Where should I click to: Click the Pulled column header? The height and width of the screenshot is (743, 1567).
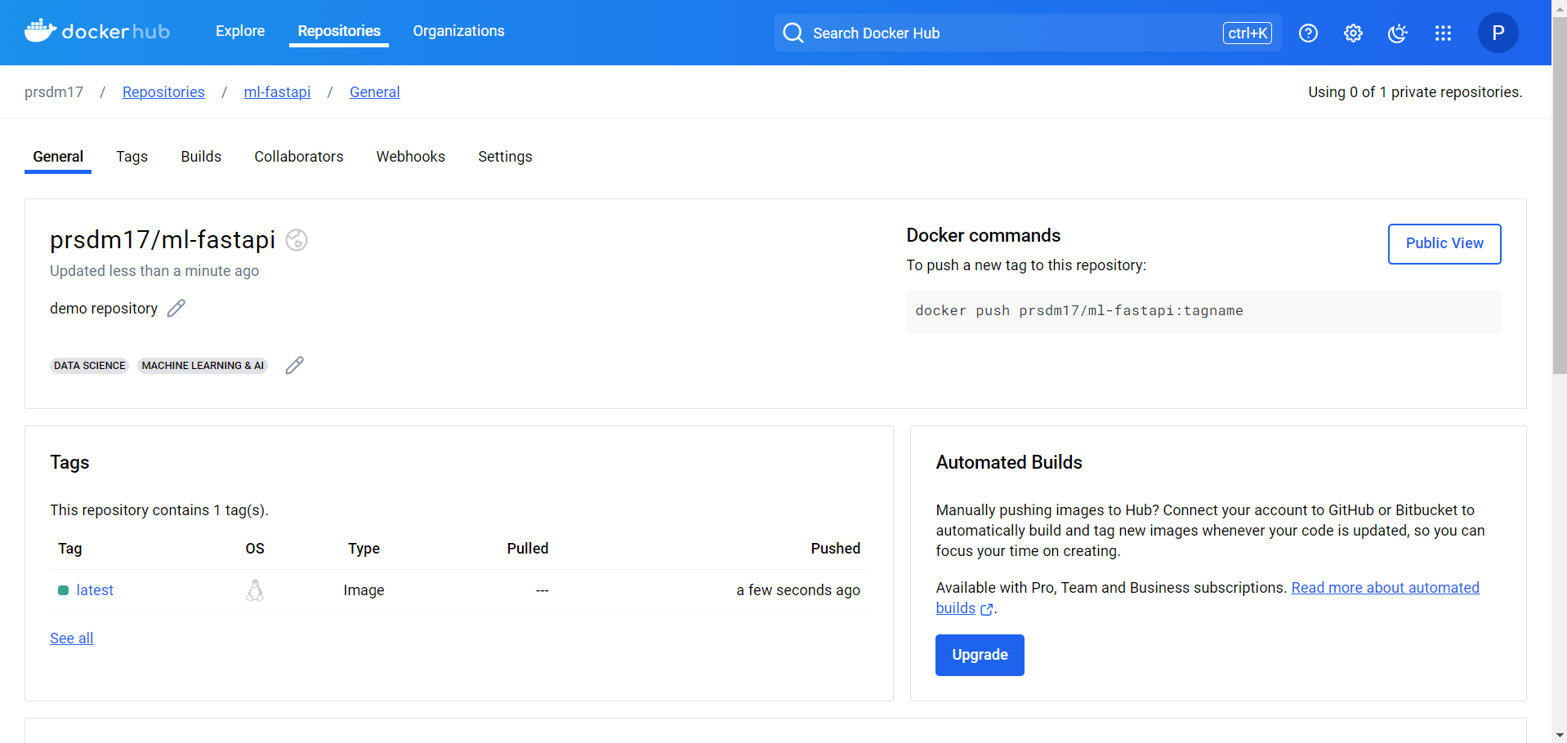528,549
